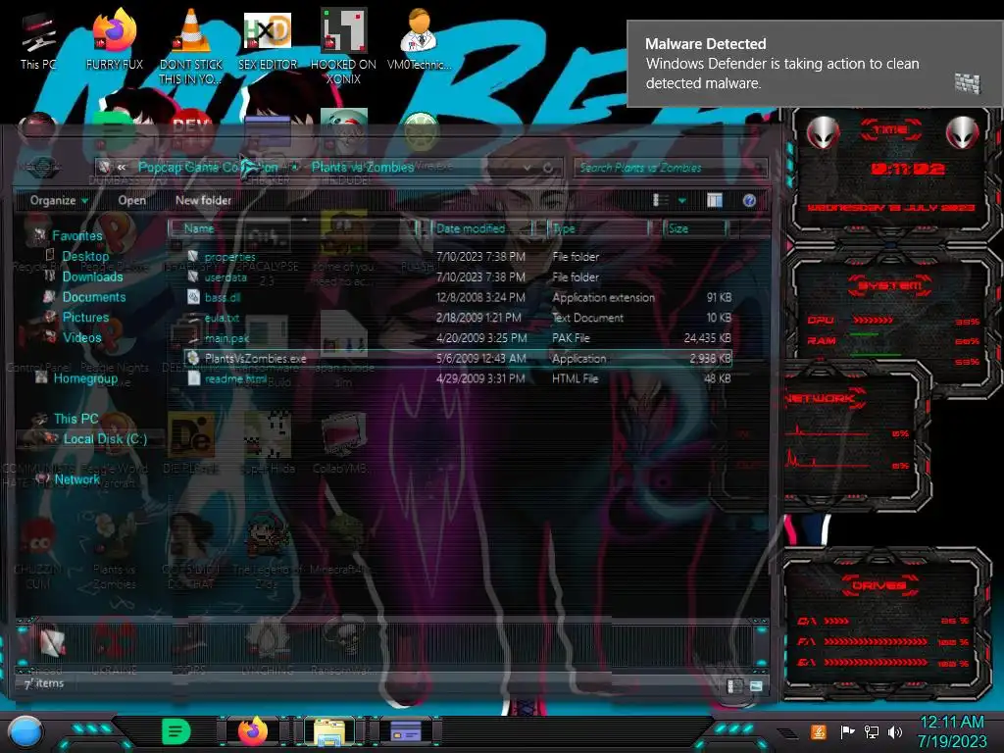1004x753 pixels.
Task: Sort by the Name column header
Action: click(x=291, y=228)
